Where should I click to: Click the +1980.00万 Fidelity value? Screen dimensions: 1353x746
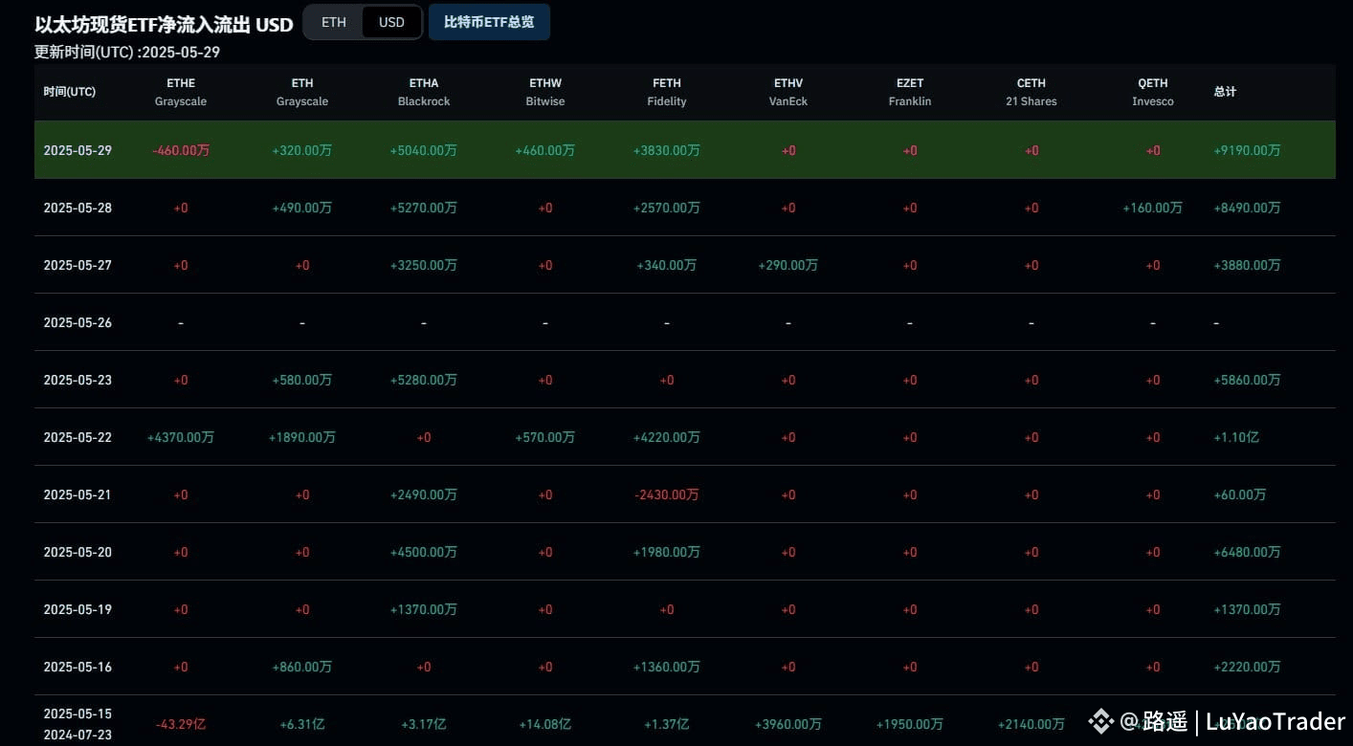667,552
